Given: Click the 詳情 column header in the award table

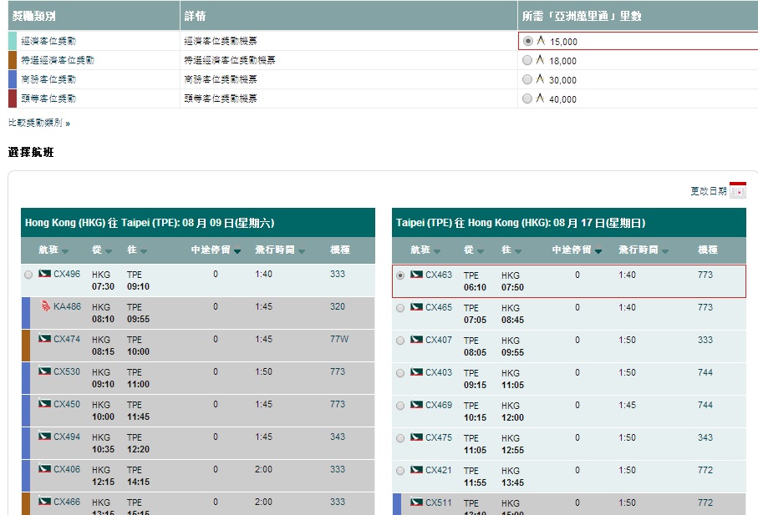Looking at the screenshot, I should [196, 16].
